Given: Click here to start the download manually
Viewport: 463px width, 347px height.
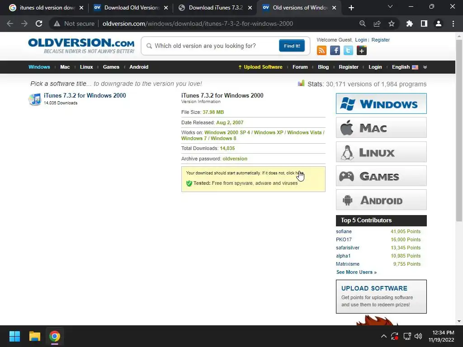Looking at the screenshot, I should coord(299,173).
